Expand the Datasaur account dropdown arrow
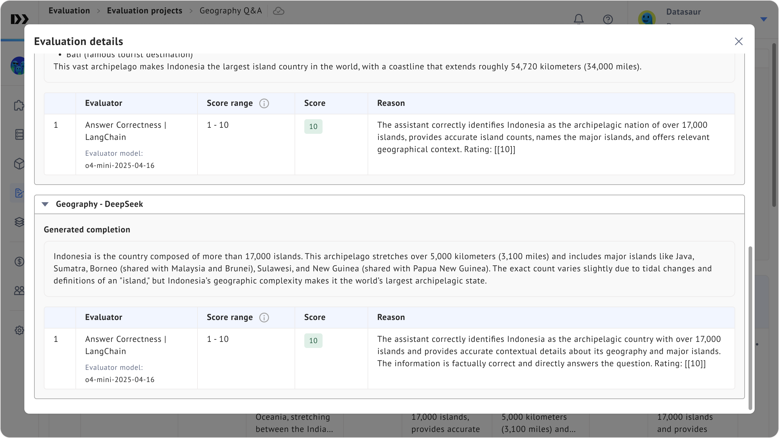The image size is (779, 438). coord(763,19)
